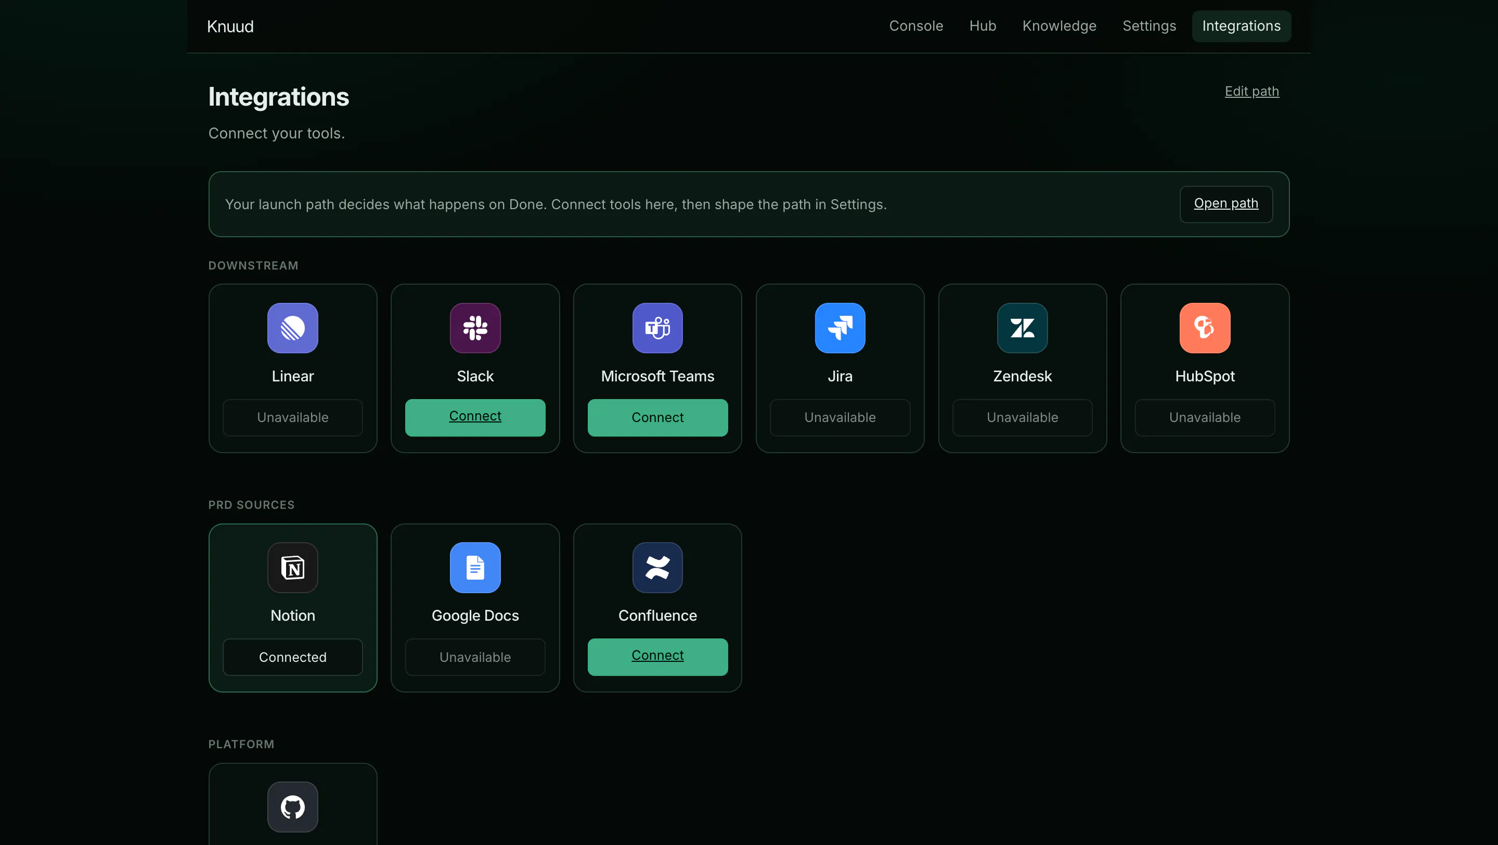1498x845 pixels.
Task: Click the Google Docs icon
Action: click(475, 568)
